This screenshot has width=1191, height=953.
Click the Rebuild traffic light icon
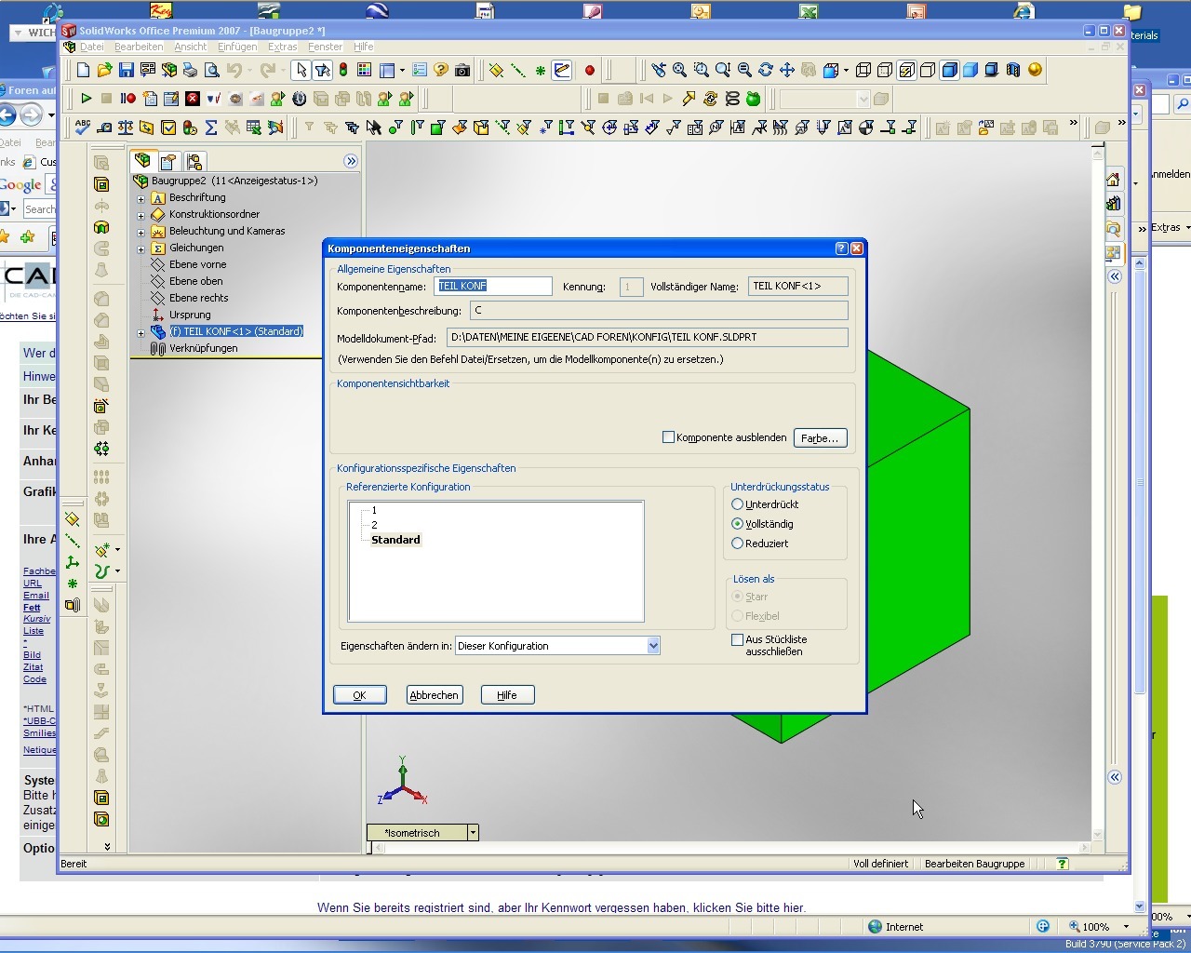point(342,70)
